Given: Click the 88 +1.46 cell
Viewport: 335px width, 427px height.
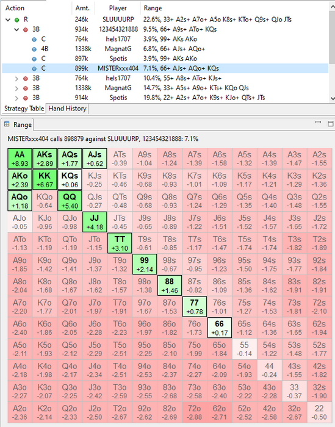Looking at the screenshot, I should pos(170,285).
